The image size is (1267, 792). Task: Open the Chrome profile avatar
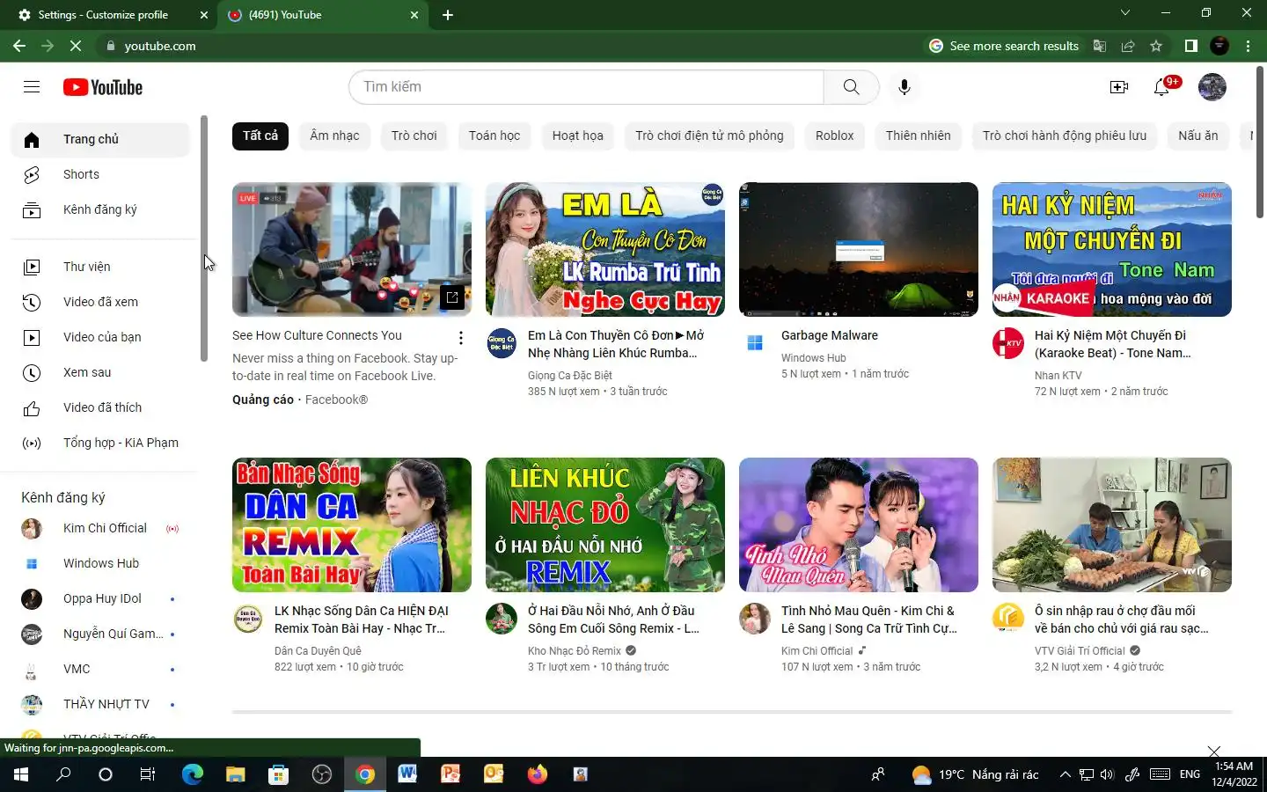pos(1219,46)
